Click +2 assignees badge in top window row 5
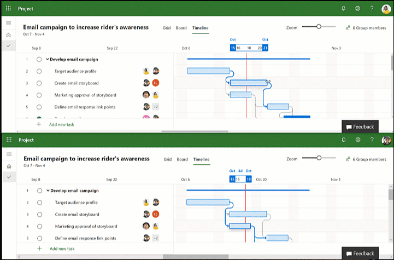 156,107
